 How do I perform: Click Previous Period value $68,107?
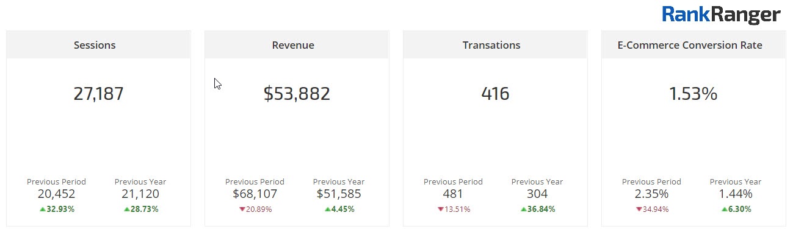(255, 194)
